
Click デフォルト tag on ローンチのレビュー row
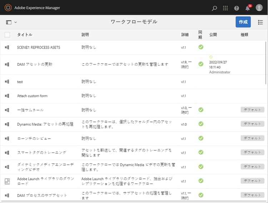coord(252,138)
